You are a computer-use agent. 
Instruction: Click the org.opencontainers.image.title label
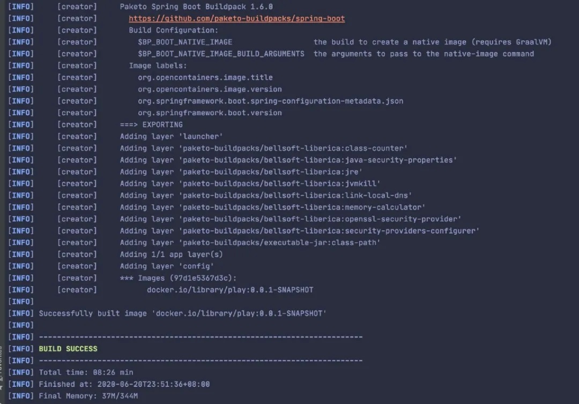click(205, 78)
